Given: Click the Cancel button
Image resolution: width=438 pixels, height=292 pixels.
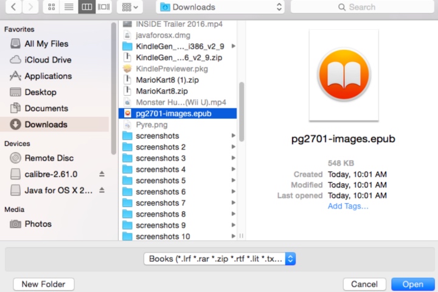Looking at the screenshot, I should [x=364, y=284].
